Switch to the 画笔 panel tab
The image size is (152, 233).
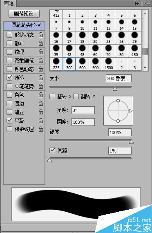[9, 3]
